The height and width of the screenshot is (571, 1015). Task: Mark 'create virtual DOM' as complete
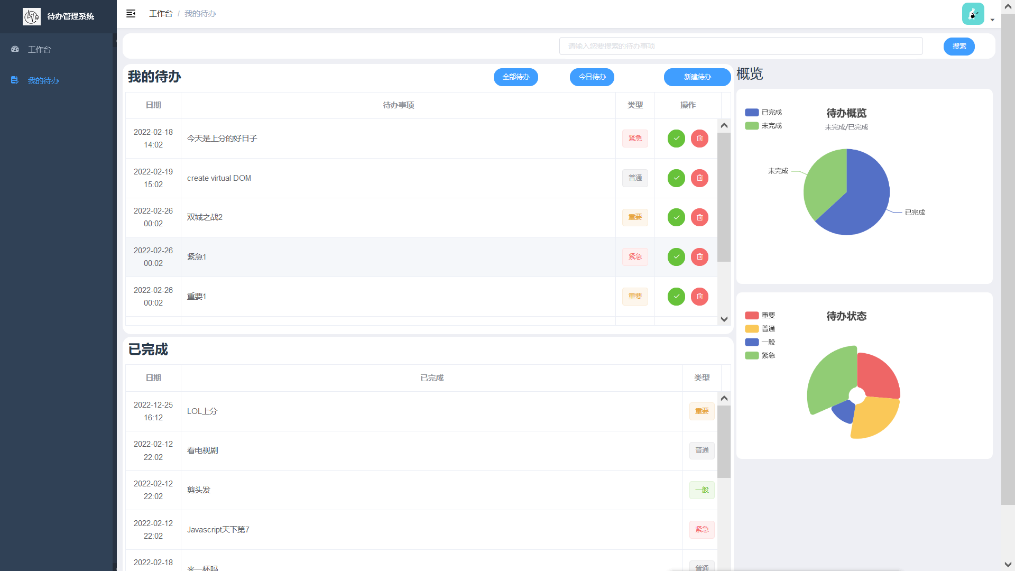pyautogui.click(x=676, y=178)
